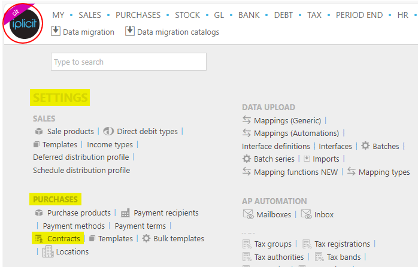Click the Mapping functions NEW arrows icon
The width and height of the screenshot is (418, 267).
pyautogui.click(x=247, y=171)
